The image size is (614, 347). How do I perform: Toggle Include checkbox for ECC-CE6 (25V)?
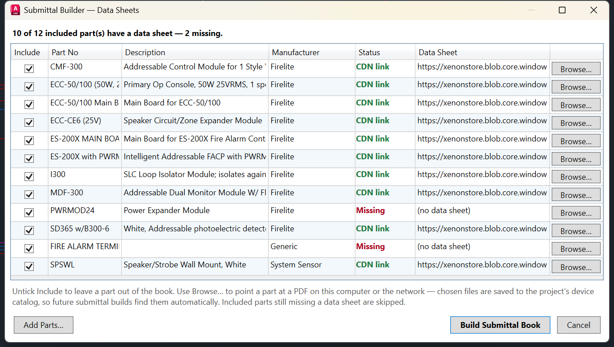pyautogui.click(x=29, y=123)
